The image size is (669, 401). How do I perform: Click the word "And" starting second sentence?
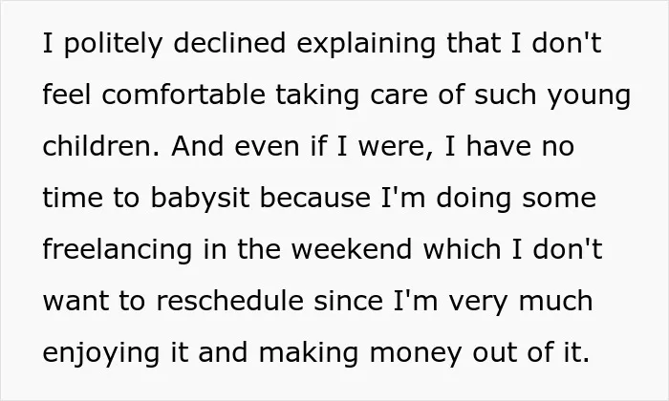pos(198,146)
